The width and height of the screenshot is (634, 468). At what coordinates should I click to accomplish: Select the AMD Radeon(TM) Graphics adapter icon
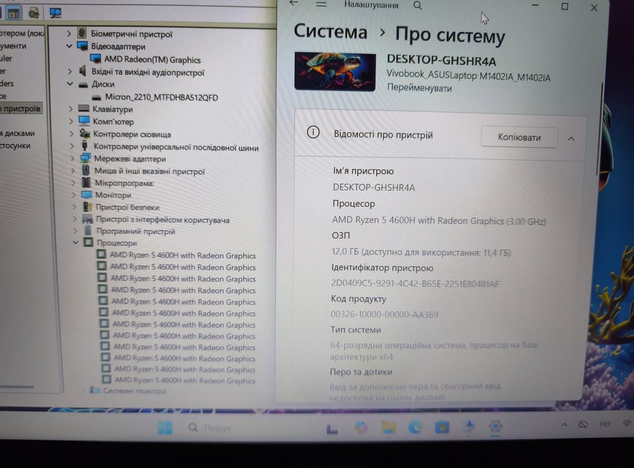point(96,59)
